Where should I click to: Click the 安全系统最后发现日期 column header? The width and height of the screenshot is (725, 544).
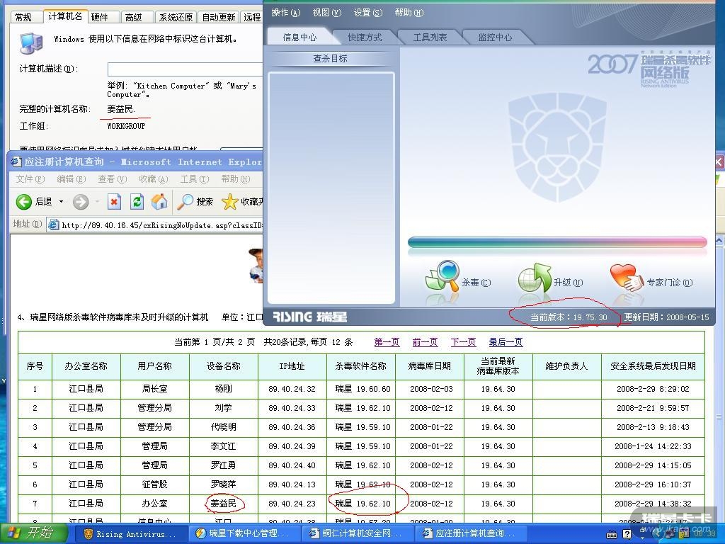coord(653,366)
